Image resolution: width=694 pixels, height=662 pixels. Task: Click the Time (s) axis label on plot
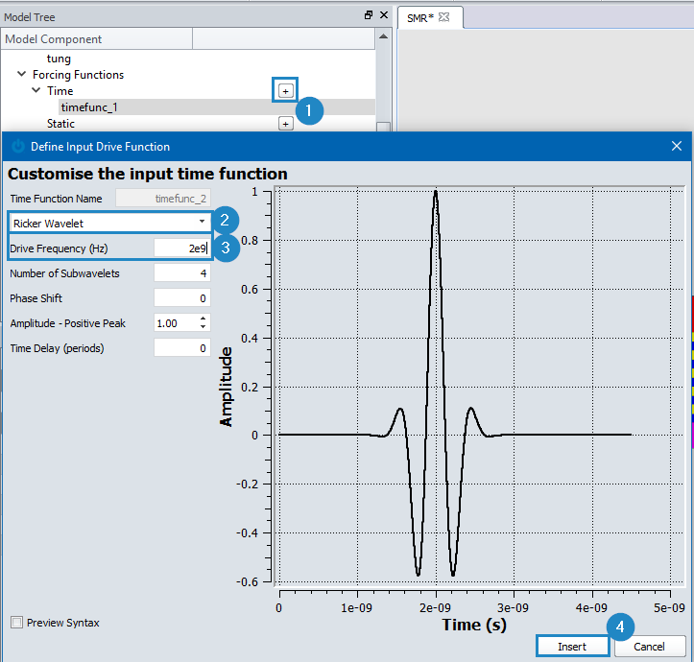[x=474, y=625]
